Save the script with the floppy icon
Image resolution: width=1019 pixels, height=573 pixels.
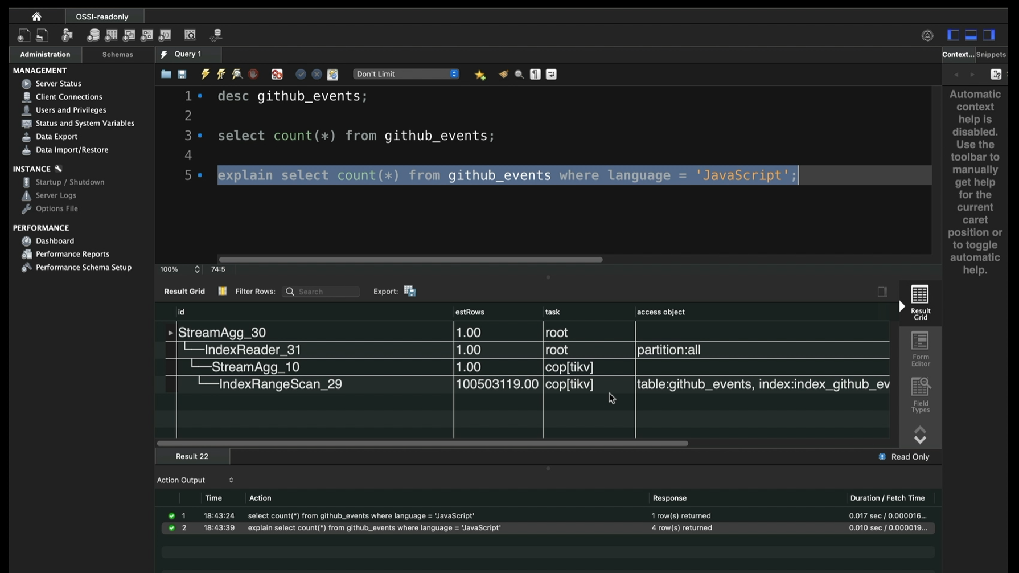click(x=182, y=74)
